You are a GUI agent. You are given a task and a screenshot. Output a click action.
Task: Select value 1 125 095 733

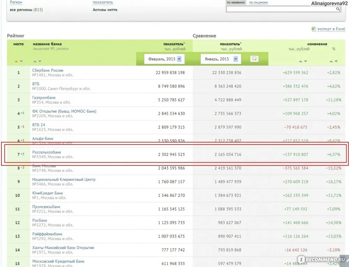pyautogui.click(x=172, y=222)
